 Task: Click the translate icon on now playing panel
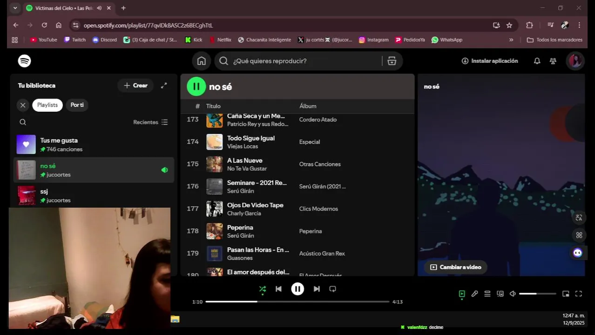[579, 218]
